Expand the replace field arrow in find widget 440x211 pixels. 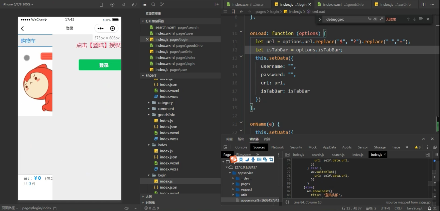[x=320, y=19]
